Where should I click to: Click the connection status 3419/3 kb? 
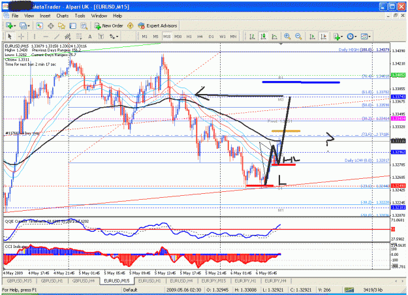pos(373,290)
